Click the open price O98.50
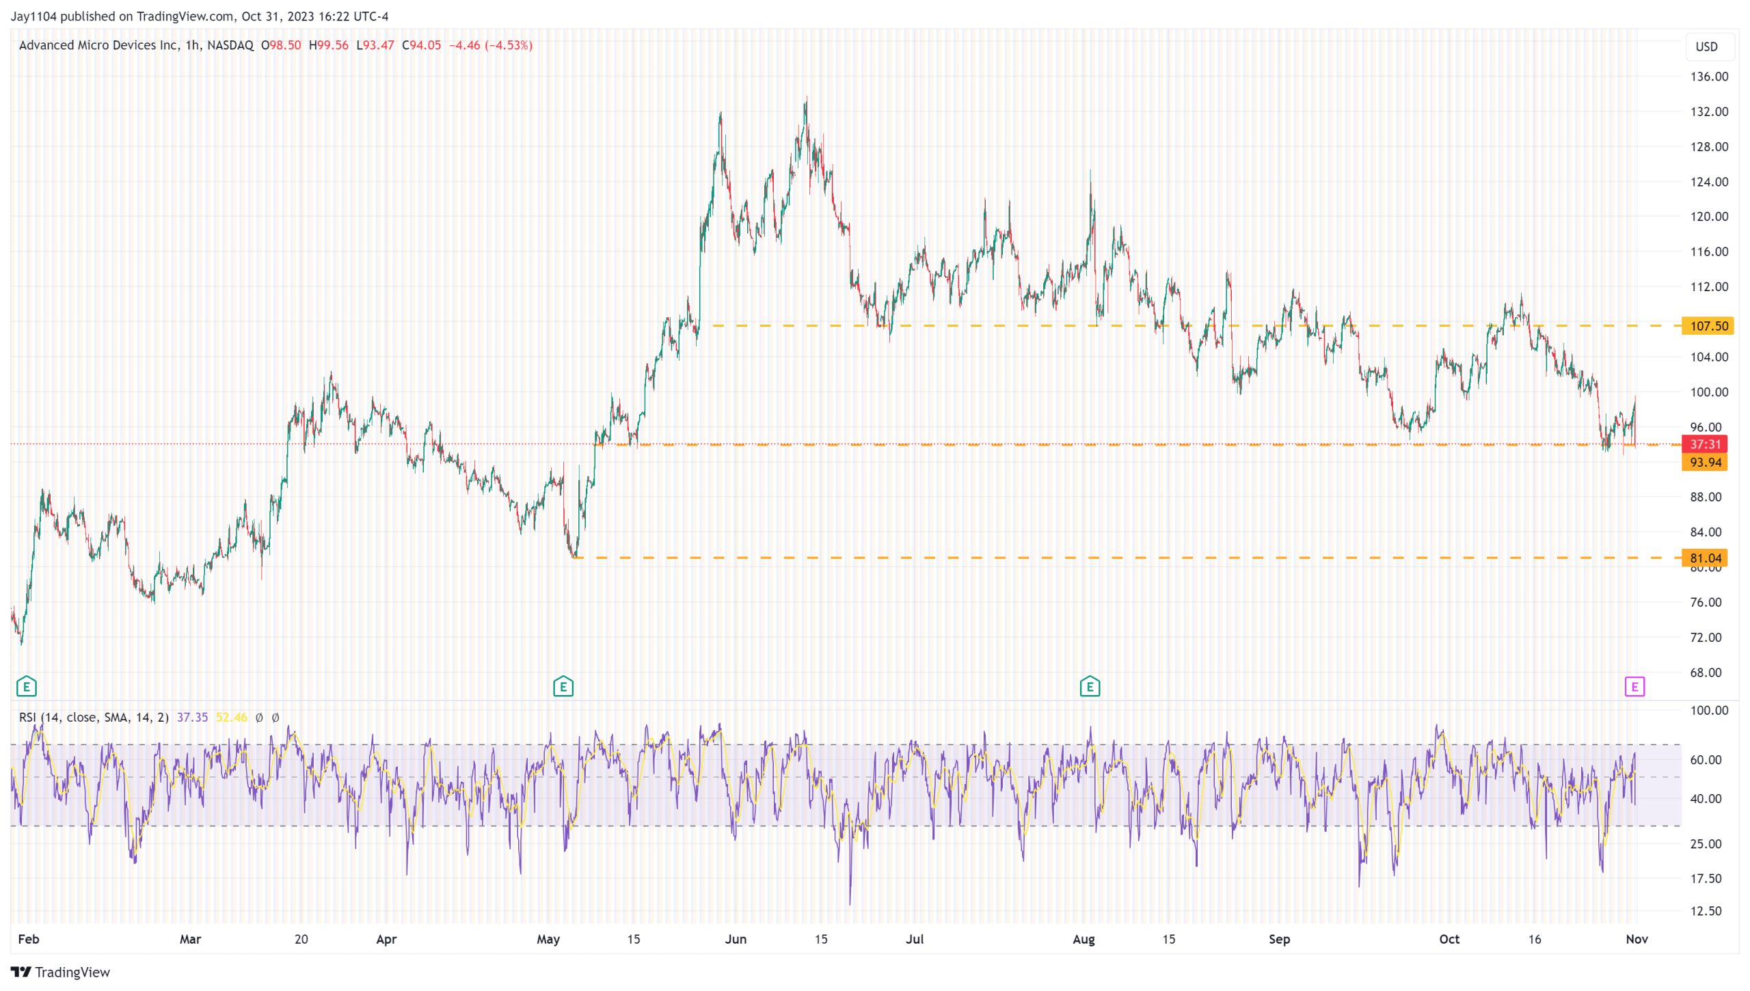The height and width of the screenshot is (991, 1750). [281, 45]
